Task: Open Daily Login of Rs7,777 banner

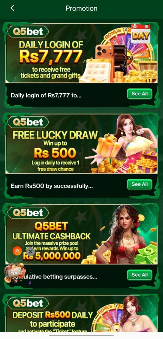Action: [81, 53]
